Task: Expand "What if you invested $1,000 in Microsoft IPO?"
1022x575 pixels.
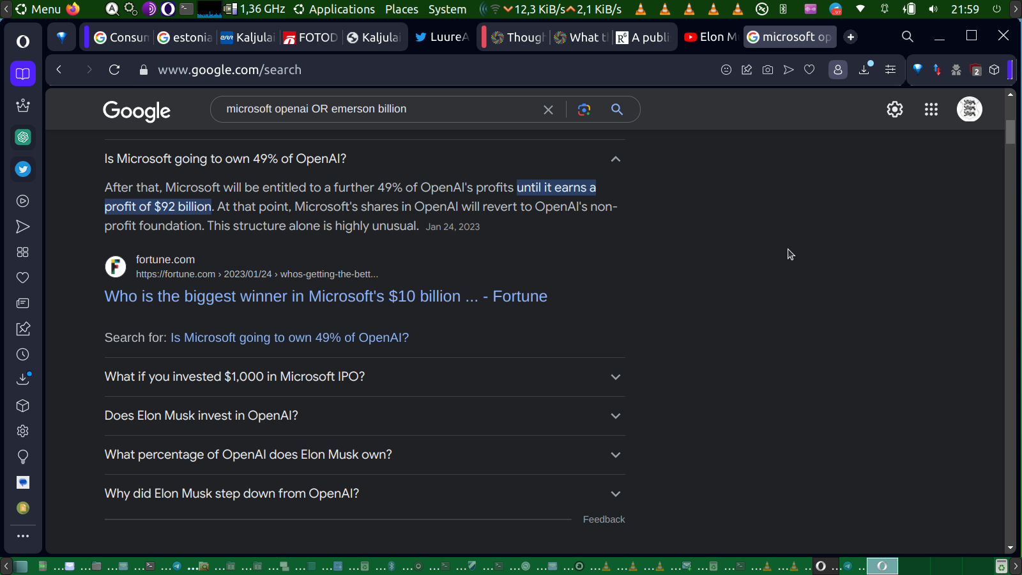Action: coord(615,377)
